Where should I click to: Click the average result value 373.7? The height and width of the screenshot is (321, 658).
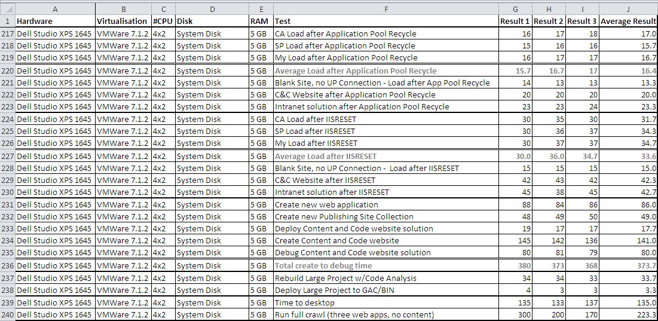click(x=628, y=265)
